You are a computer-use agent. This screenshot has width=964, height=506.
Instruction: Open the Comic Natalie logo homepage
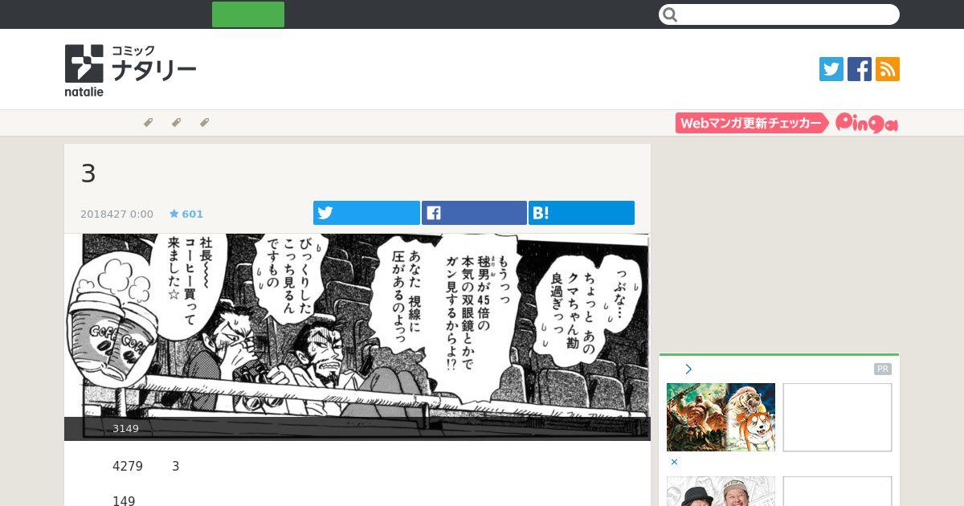131,71
